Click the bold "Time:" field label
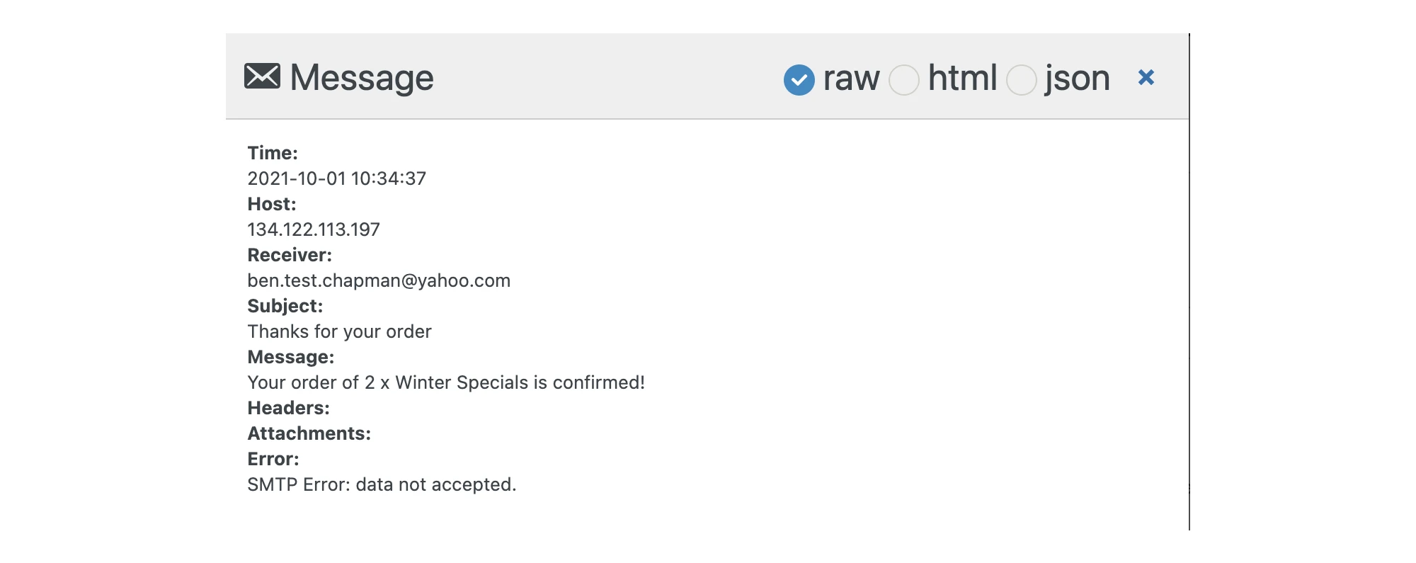Image resolution: width=1416 pixels, height=563 pixels. 273,153
